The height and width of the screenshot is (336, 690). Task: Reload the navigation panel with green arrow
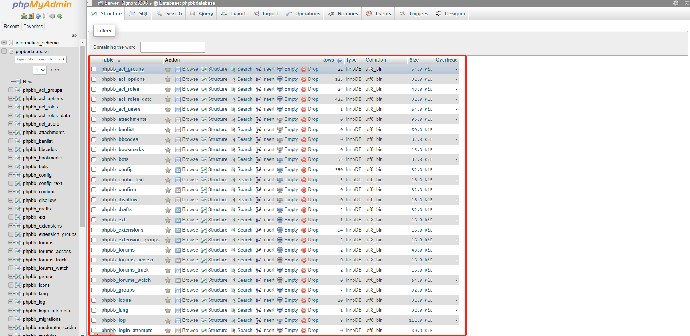[x=60, y=16]
